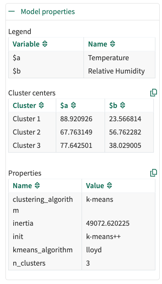Viewport: 162px width, 284px height.
Task: Copy the Cluster centers table
Action: (153, 93)
